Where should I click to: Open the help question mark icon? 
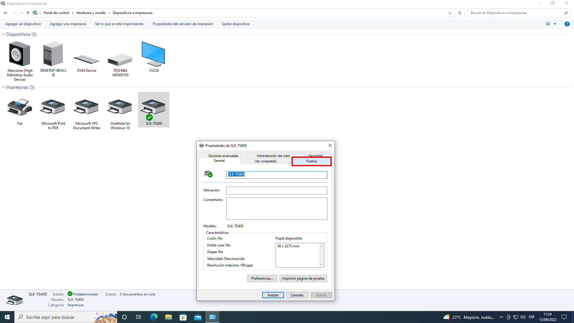(567, 24)
